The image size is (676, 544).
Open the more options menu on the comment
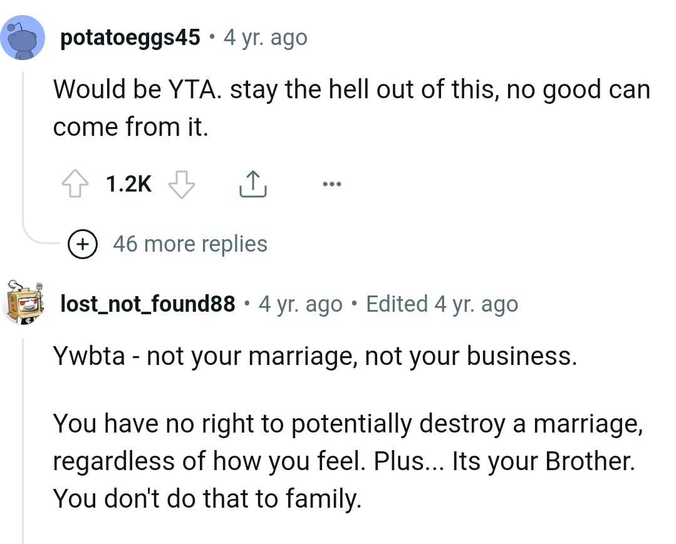pos(332,183)
